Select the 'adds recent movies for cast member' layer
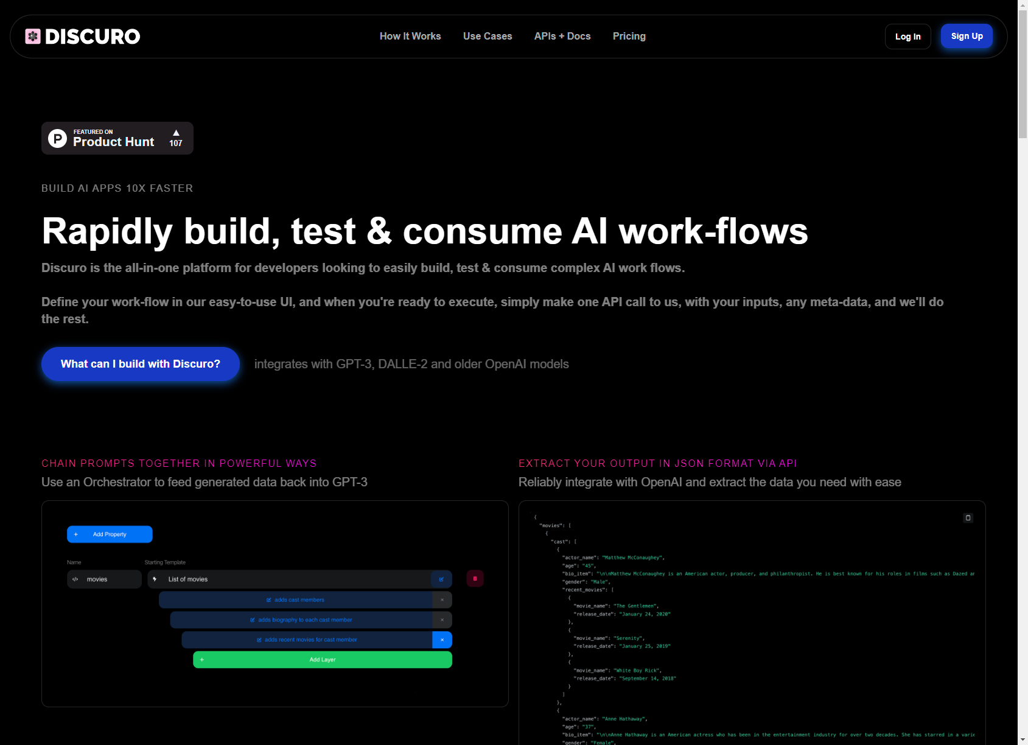 (x=307, y=640)
